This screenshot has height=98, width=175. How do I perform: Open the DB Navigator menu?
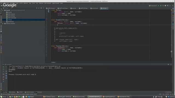[x=48, y=3]
